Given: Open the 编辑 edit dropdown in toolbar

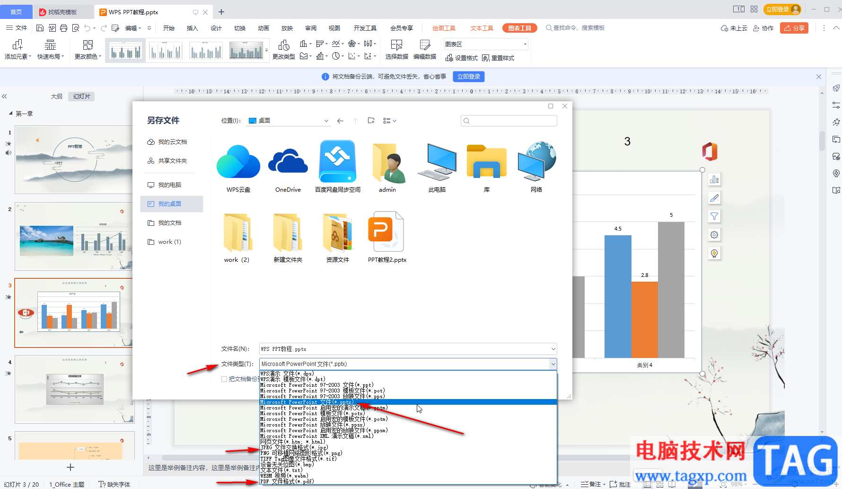Looking at the screenshot, I should tap(133, 28).
